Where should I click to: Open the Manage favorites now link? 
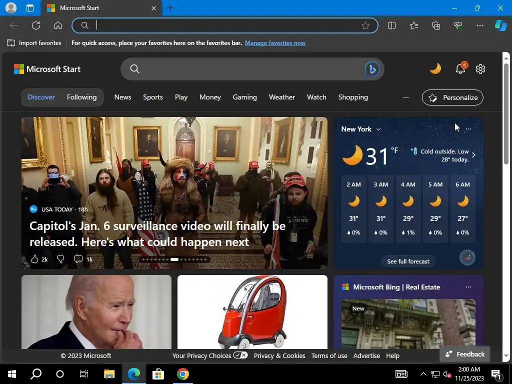tap(275, 43)
